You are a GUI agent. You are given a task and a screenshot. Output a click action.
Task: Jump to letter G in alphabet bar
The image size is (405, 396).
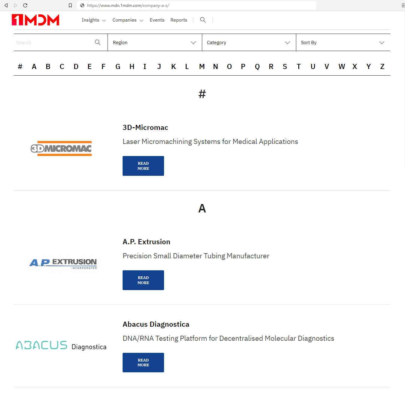[x=118, y=66]
